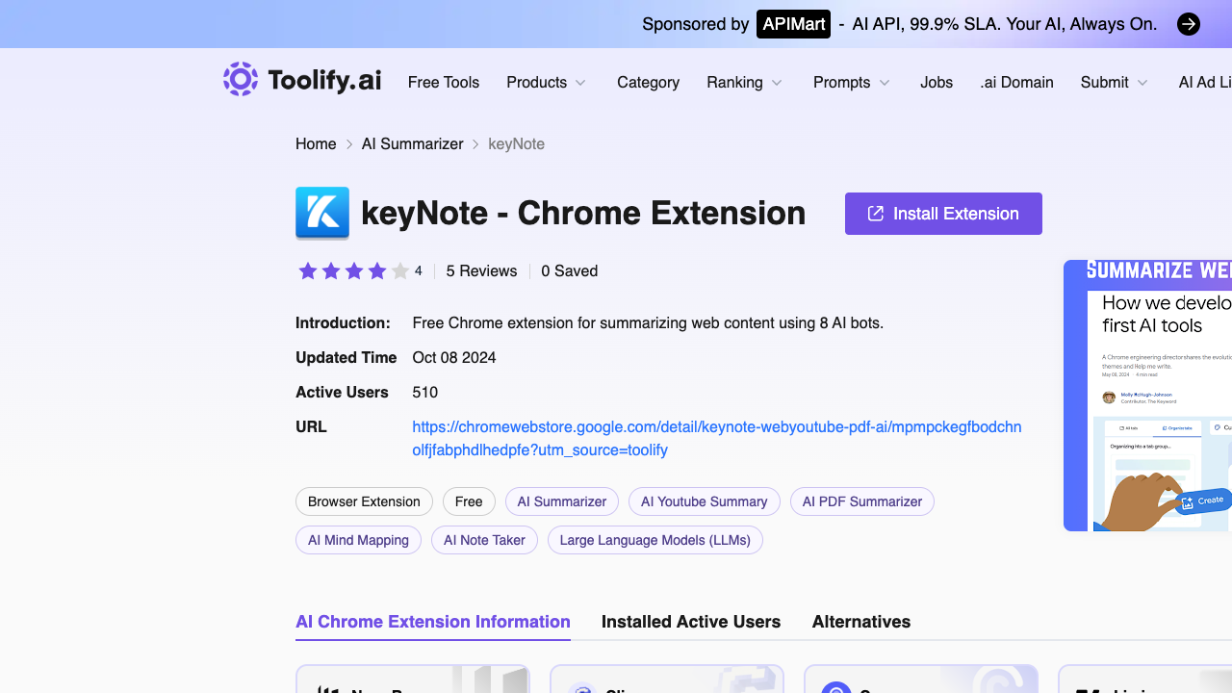
Task: Select the Large Language Models (LLMs) tag
Action: (x=655, y=540)
